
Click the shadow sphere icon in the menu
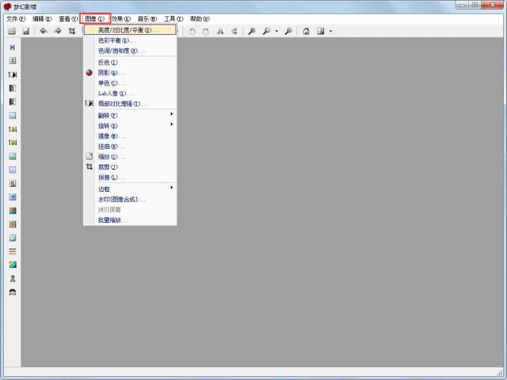89,73
